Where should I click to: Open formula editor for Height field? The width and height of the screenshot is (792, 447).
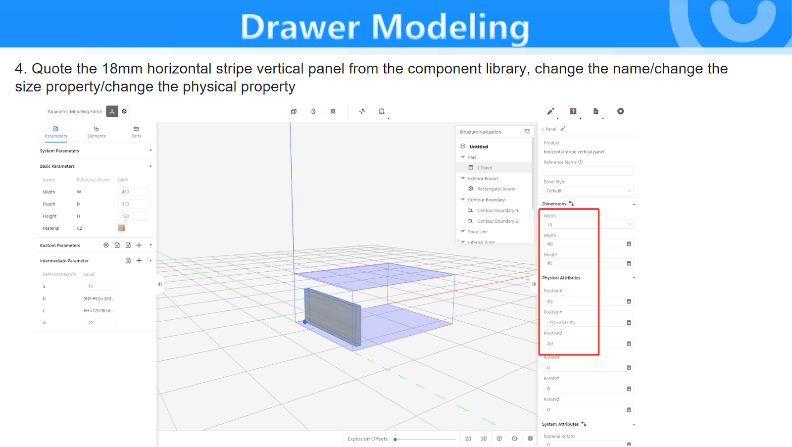pyautogui.click(x=629, y=263)
